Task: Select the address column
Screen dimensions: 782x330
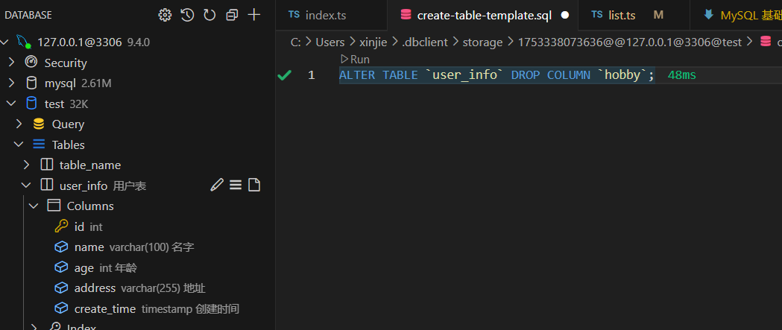Action: (x=95, y=288)
